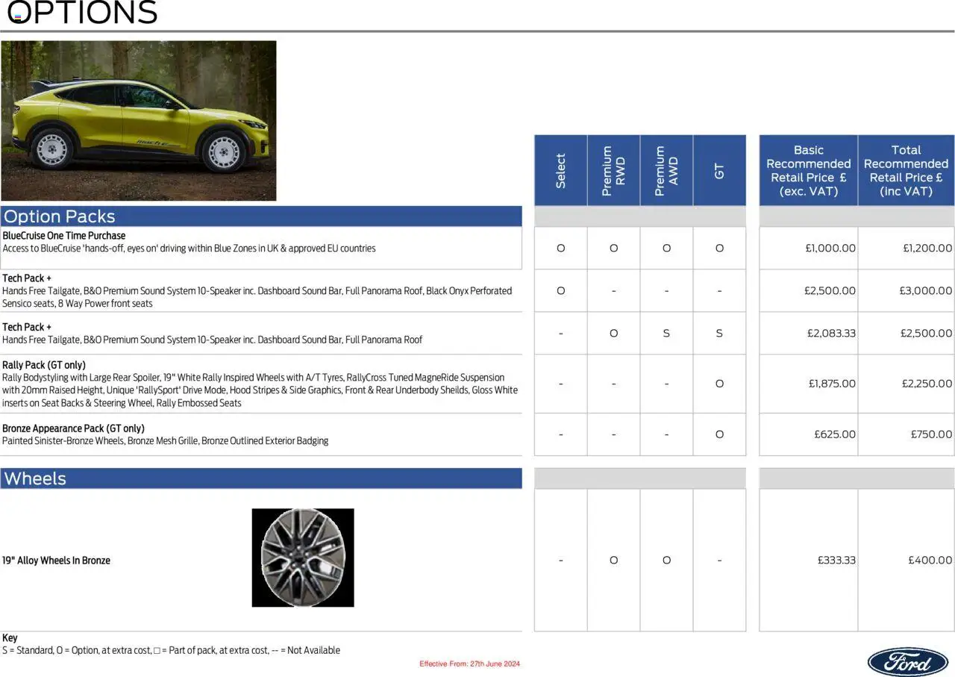Click the OPTIONS page heading
This screenshot has width=955, height=677.
[x=82, y=13]
